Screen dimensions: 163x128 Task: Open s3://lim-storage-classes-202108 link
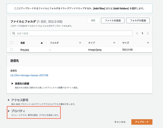pos(29,75)
